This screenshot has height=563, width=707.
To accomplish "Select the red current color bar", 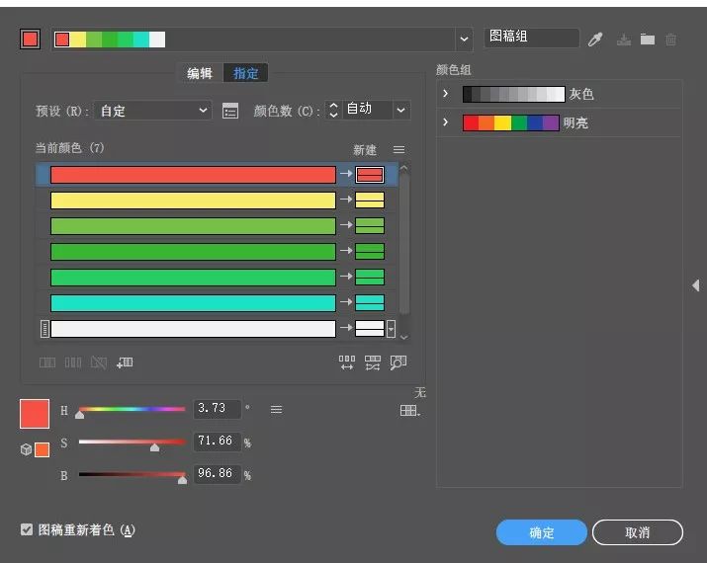I will coord(193,175).
